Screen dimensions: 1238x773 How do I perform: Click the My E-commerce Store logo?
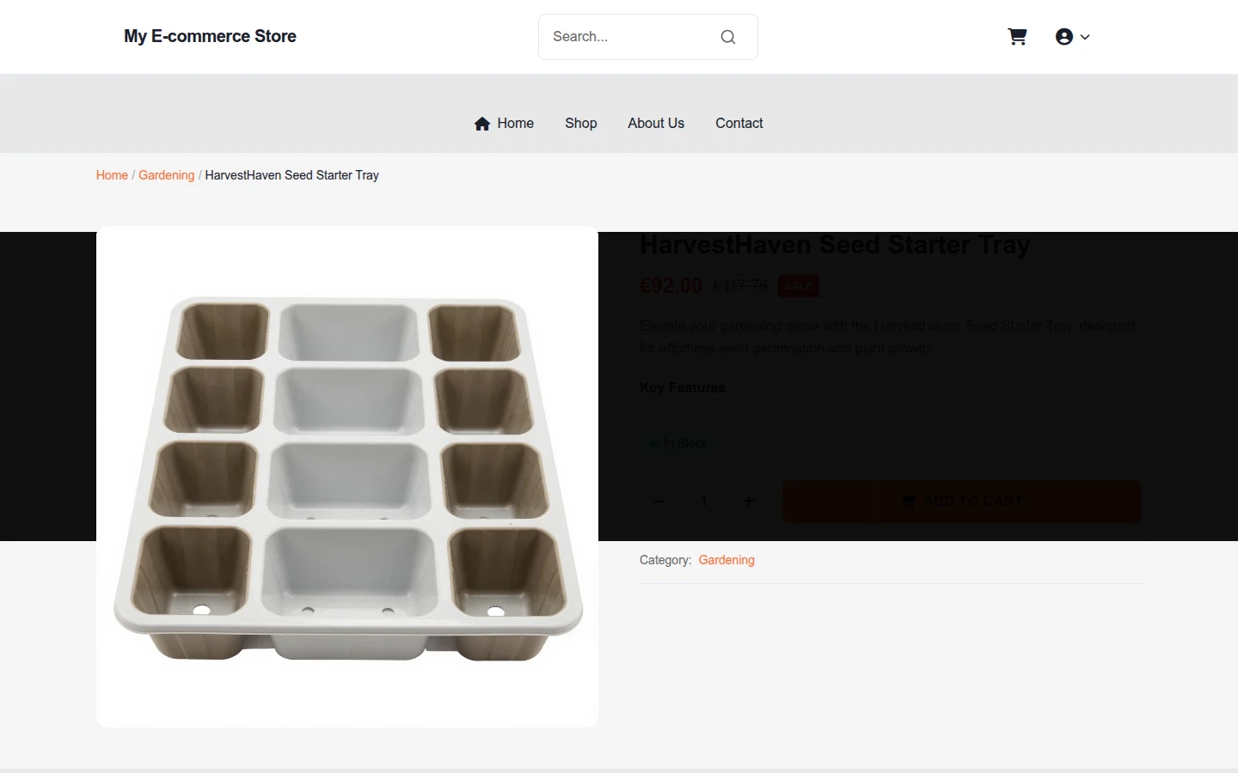(x=210, y=36)
